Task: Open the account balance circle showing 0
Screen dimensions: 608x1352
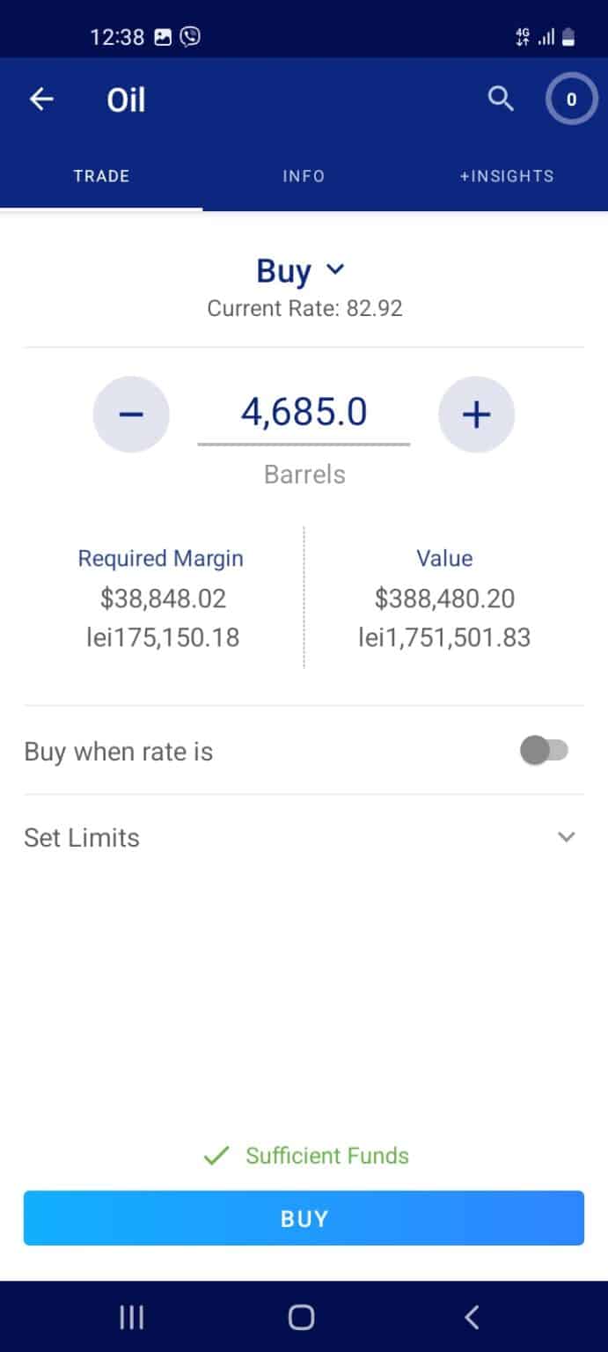Action: (x=571, y=99)
